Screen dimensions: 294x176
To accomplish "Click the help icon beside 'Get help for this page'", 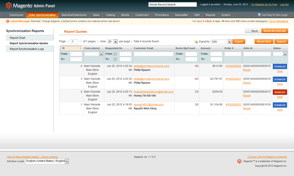I will 259,15.
